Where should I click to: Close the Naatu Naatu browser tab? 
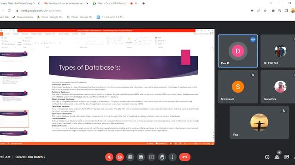(39, 3)
